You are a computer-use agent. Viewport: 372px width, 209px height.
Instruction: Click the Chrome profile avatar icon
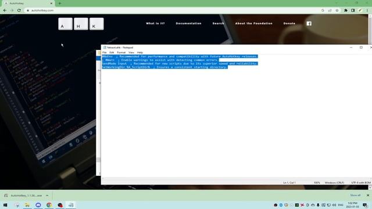[x=360, y=10]
